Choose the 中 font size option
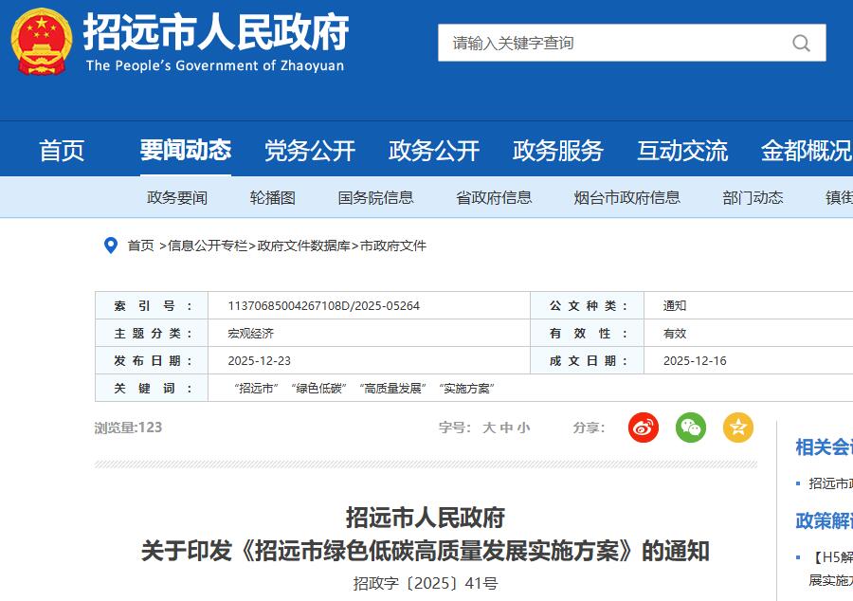 point(506,428)
